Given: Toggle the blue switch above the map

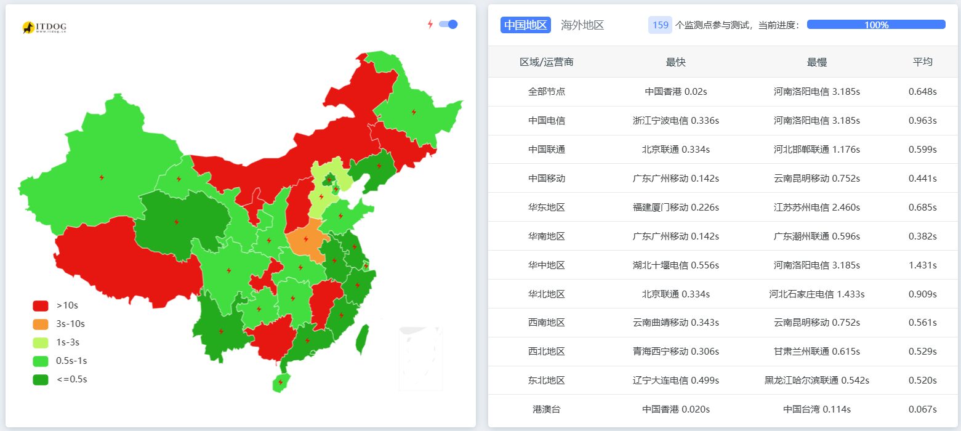Looking at the screenshot, I should (448, 25).
